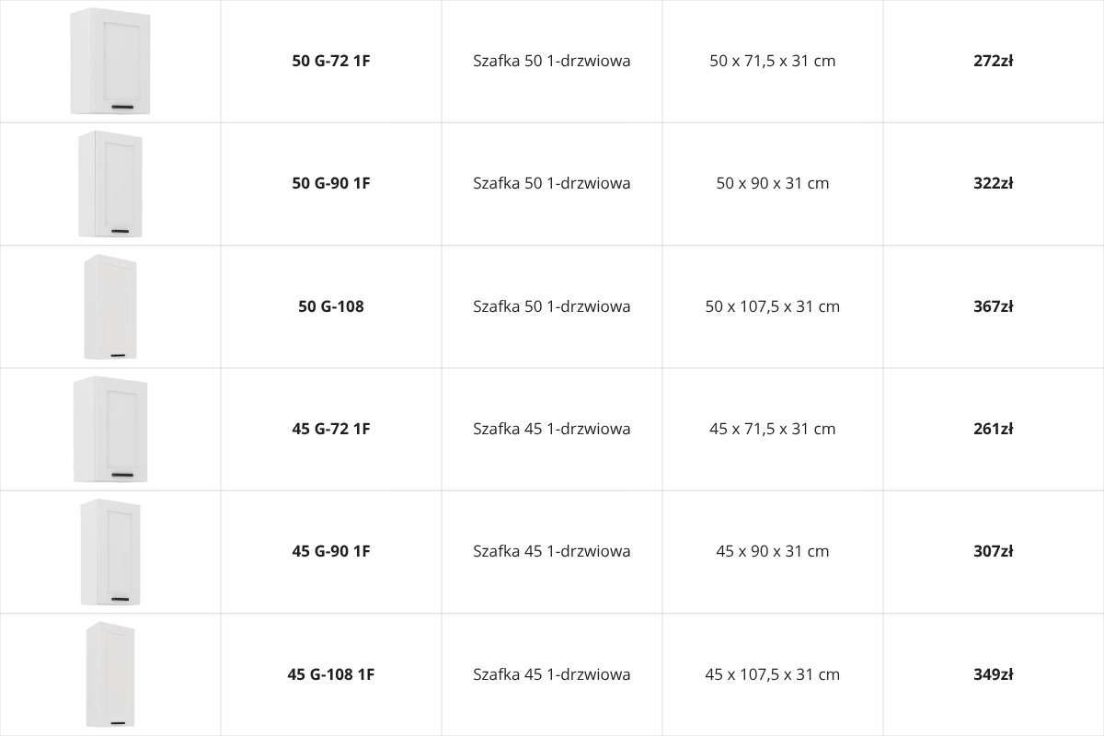
Task: Click the 272zł price
Action: coord(994,62)
